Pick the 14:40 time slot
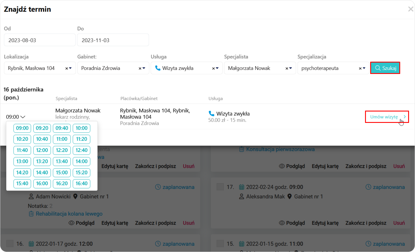 (x=42, y=172)
